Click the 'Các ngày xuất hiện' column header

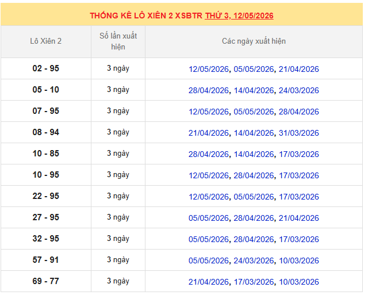pyautogui.click(x=254, y=41)
